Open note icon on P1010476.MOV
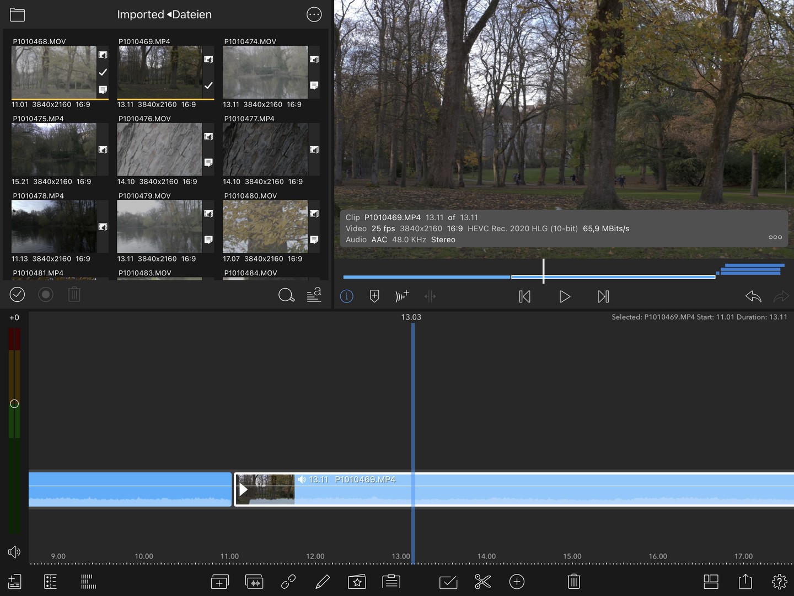The image size is (794, 596). tap(208, 163)
